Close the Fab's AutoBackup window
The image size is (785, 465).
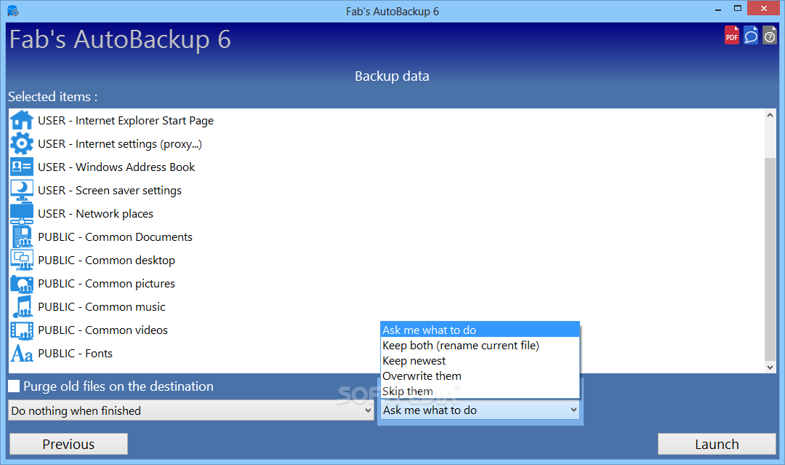[x=763, y=9]
